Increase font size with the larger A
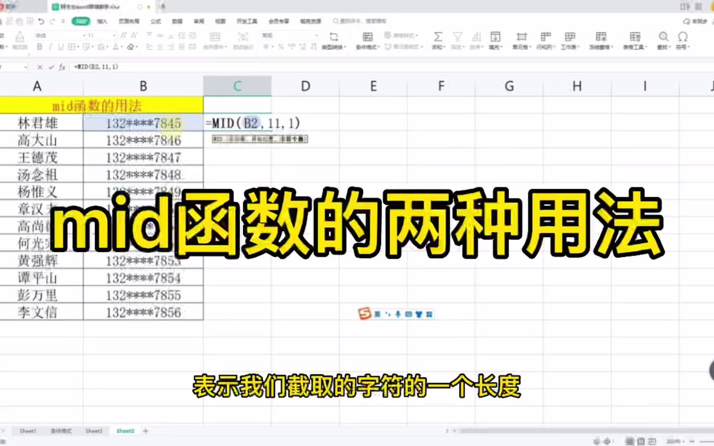This screenshot has height=446, width=714. (123, 36)
